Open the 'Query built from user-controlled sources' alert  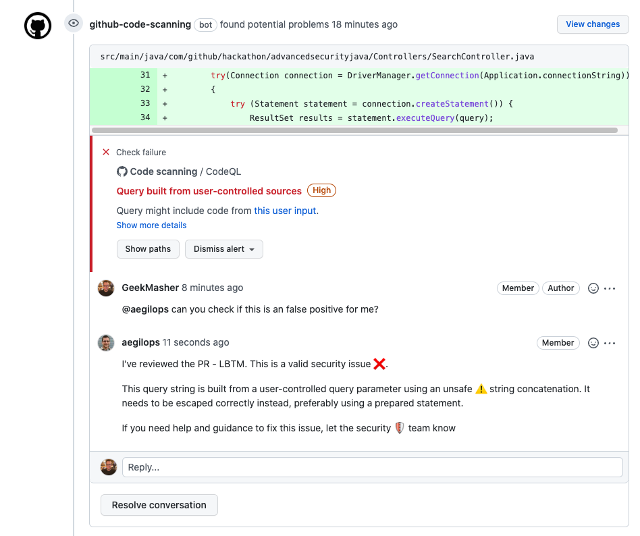tap(209, 191)
